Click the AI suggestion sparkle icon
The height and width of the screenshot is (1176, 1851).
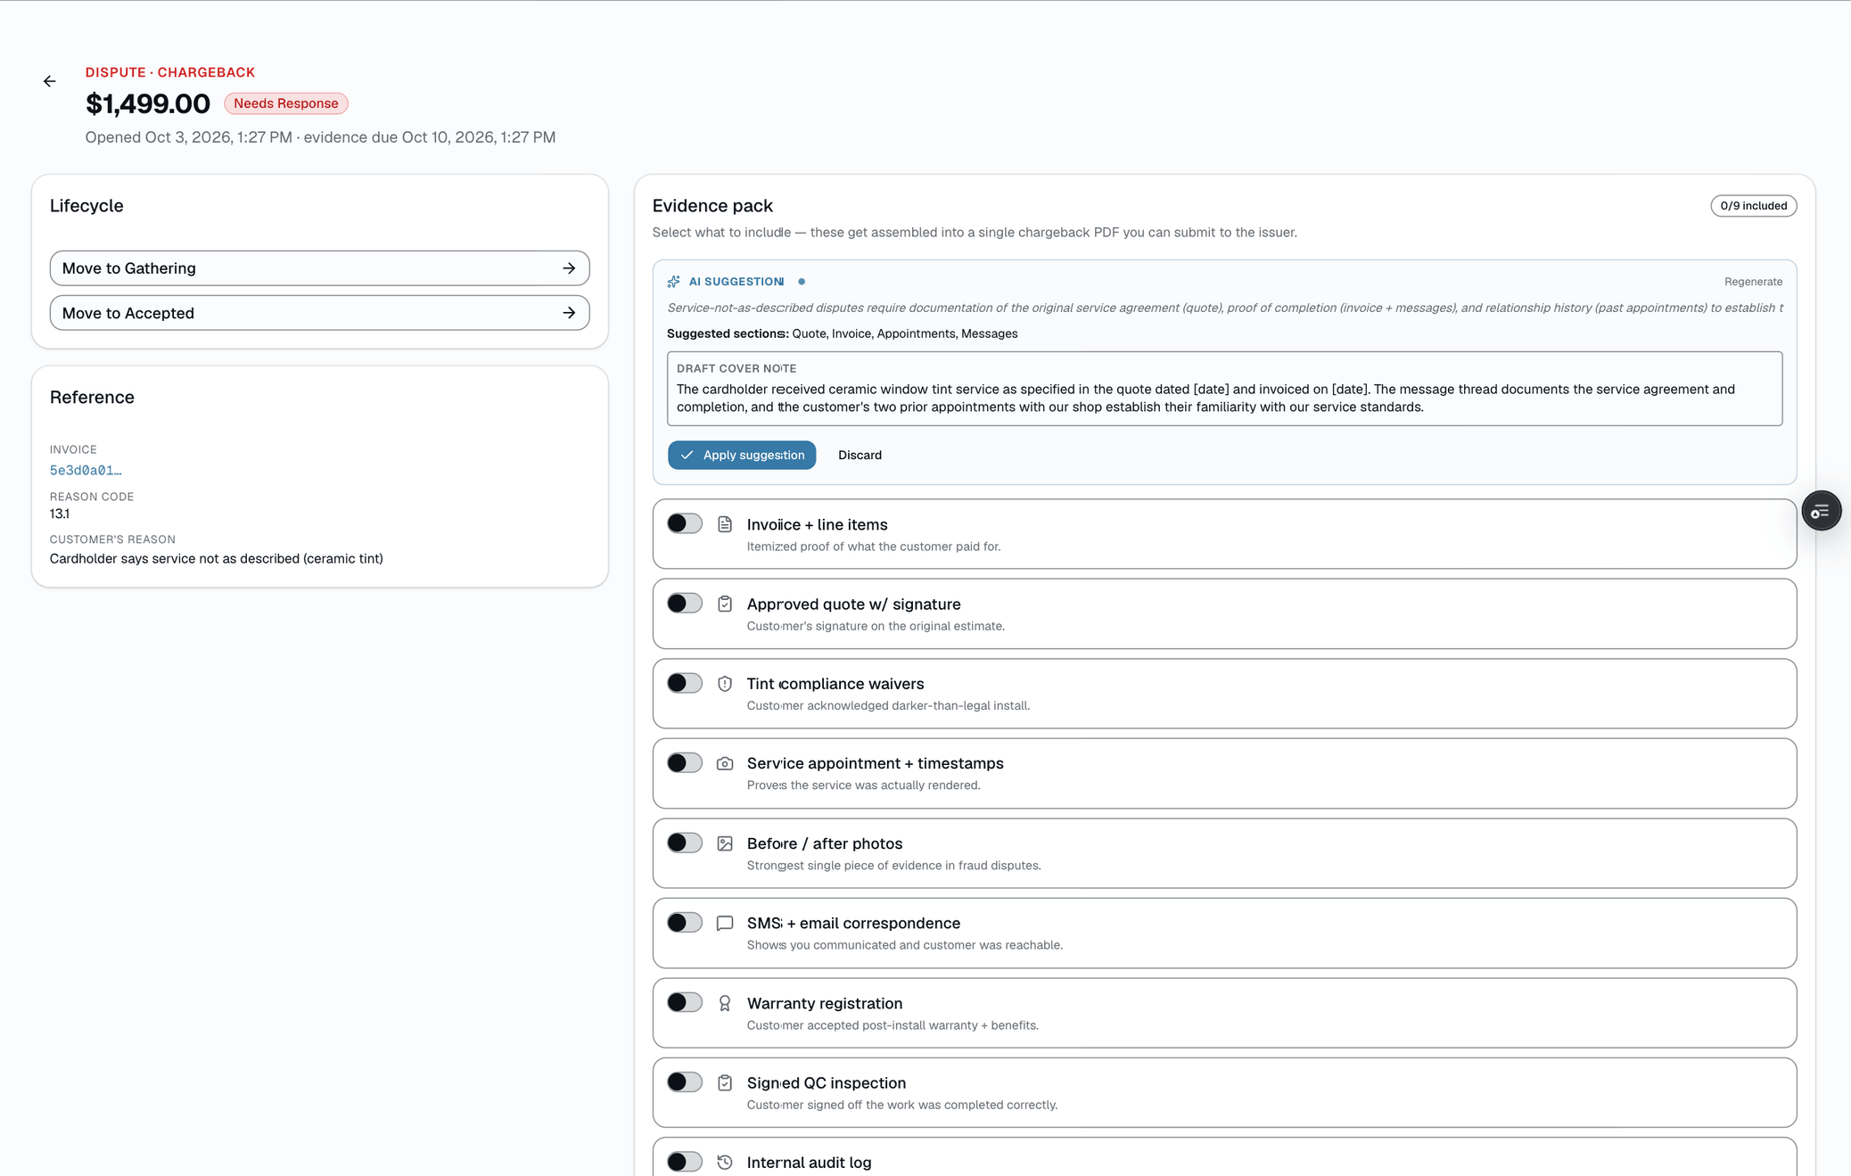click(x=674, y=282)
